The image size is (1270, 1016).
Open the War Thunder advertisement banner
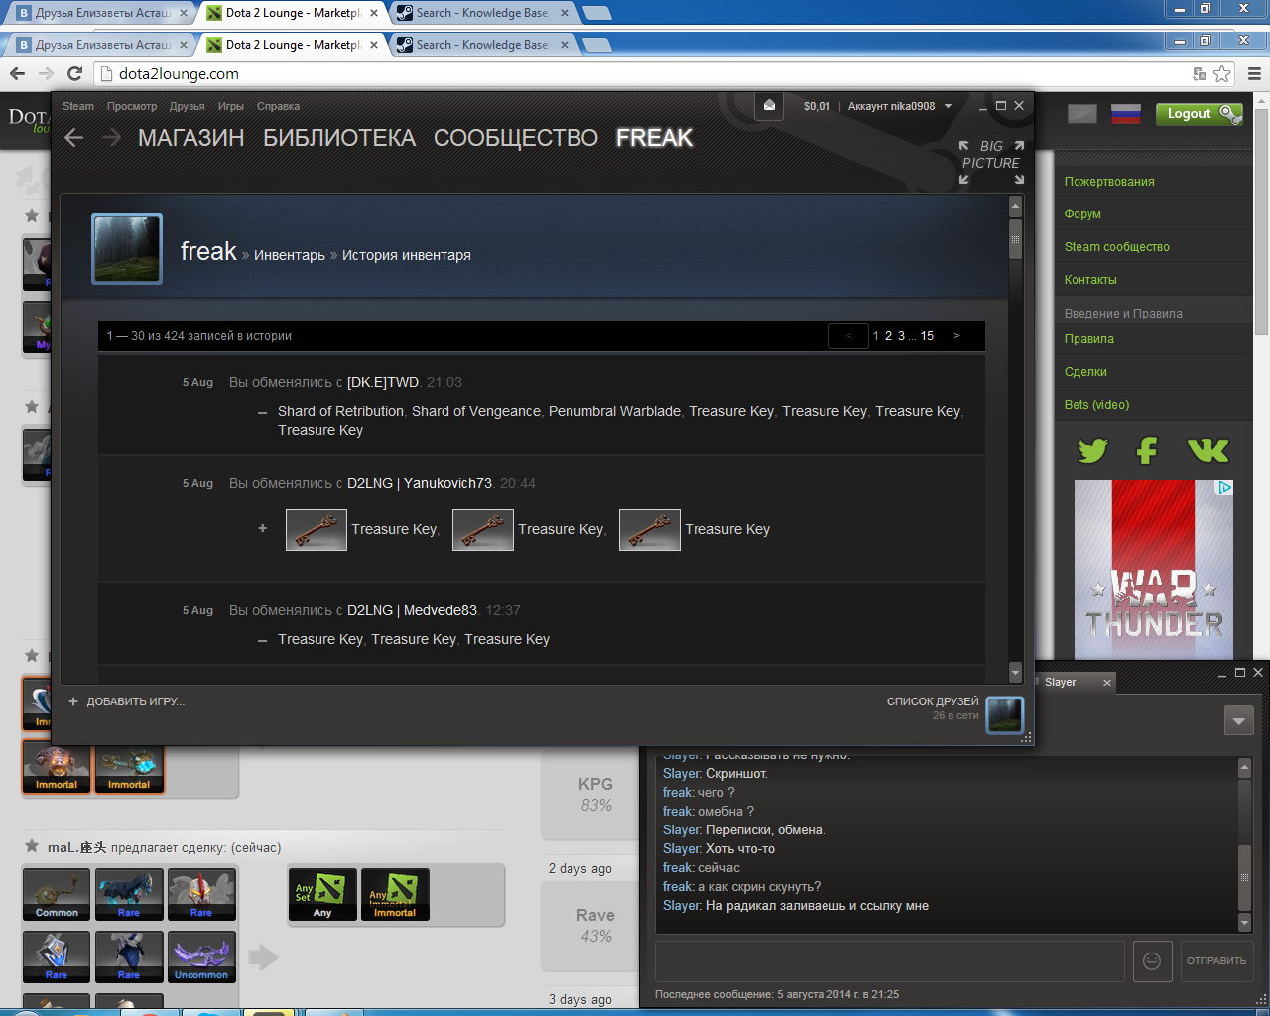[x=1154, y=570]
